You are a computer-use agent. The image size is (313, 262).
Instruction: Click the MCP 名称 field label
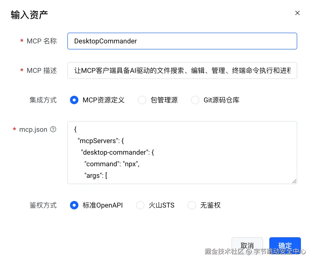pyautogui.click(x=42, y=41)
